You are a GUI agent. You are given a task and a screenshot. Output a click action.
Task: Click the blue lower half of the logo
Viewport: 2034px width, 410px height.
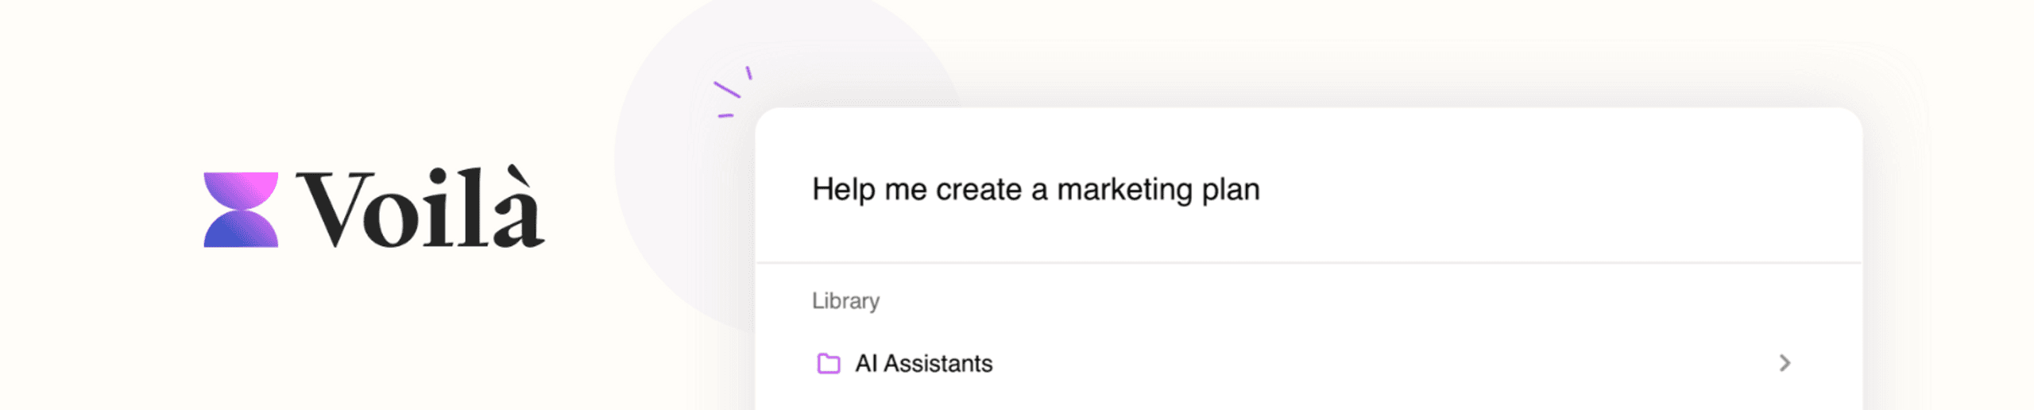tap(241, 230)
